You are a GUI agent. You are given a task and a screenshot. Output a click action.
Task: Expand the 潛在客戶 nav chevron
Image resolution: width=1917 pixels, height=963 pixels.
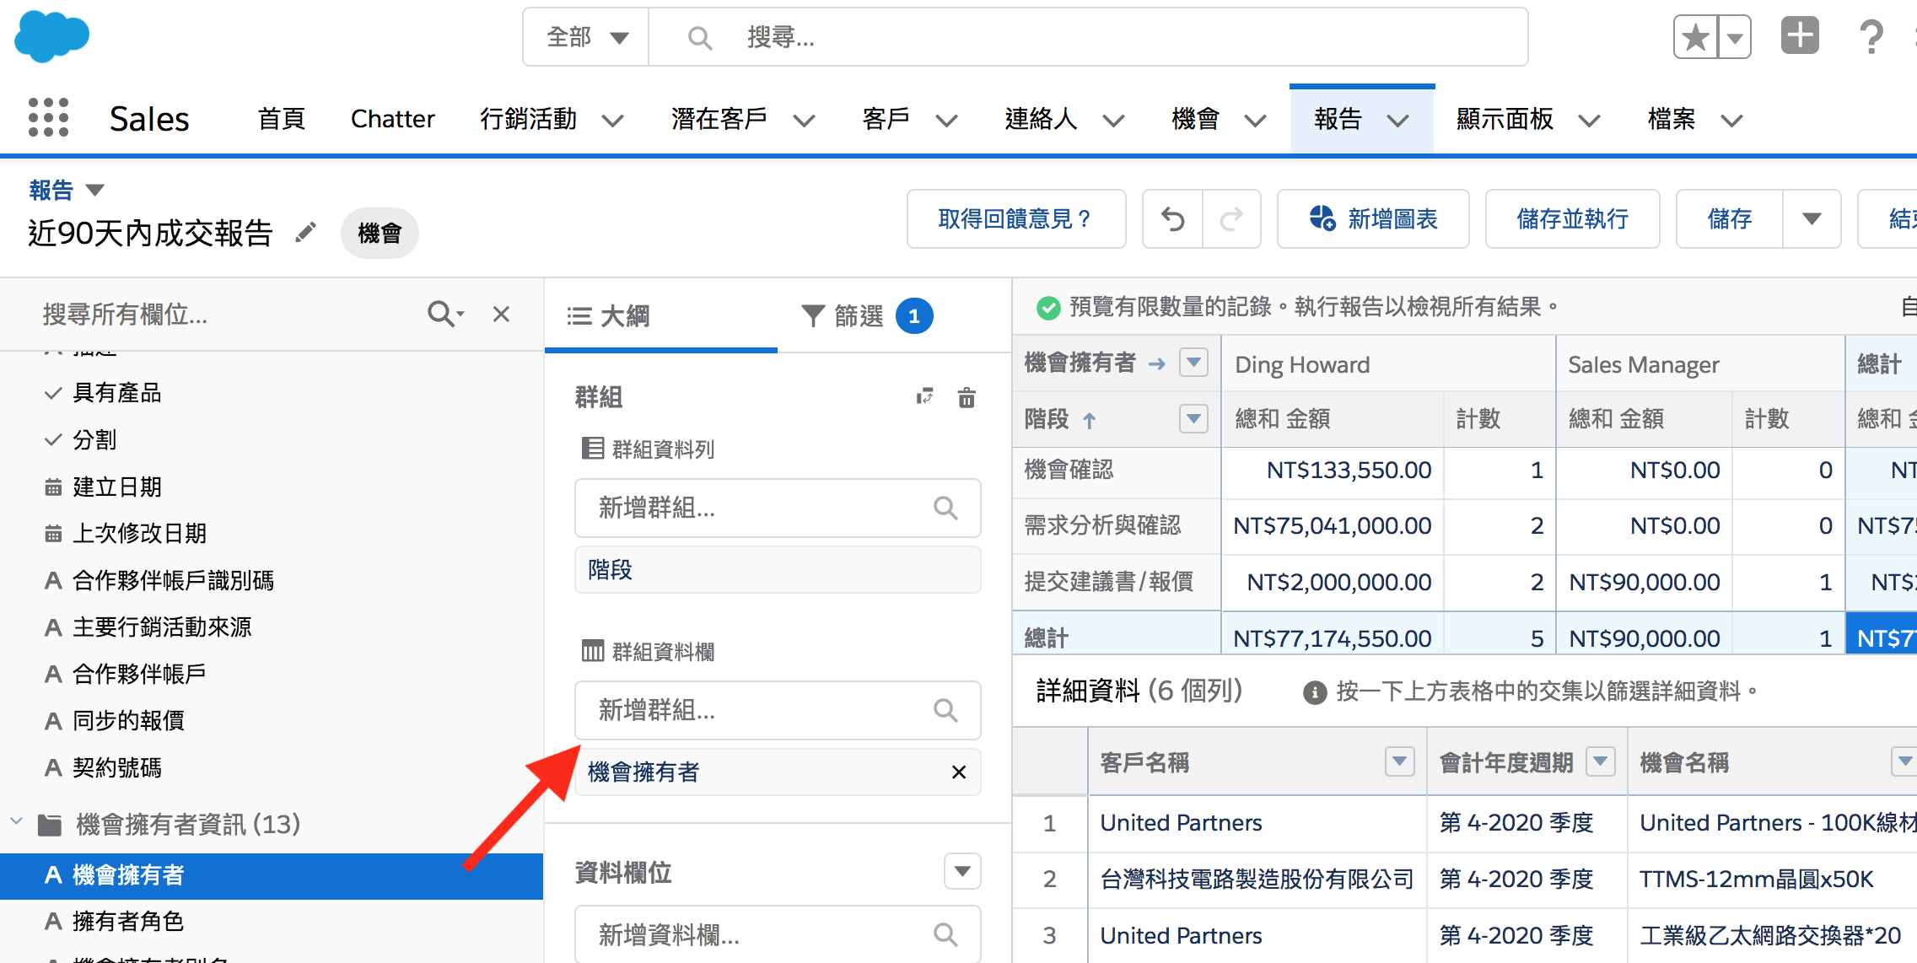coord(804,121)
